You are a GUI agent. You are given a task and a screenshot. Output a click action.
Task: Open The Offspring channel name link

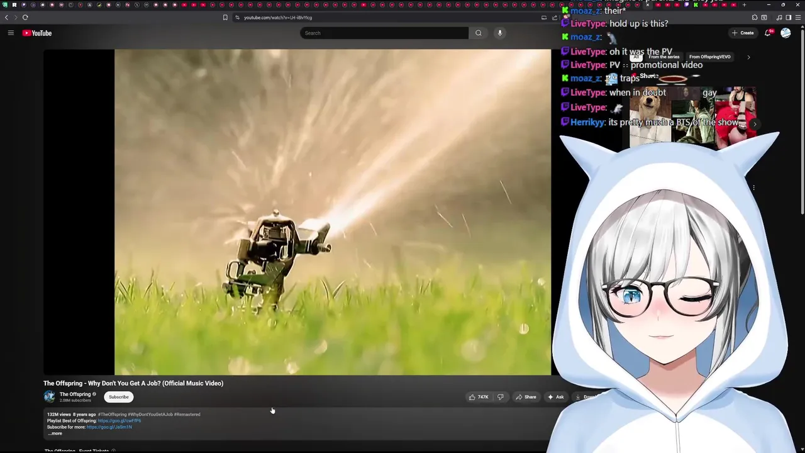point(75,394)
